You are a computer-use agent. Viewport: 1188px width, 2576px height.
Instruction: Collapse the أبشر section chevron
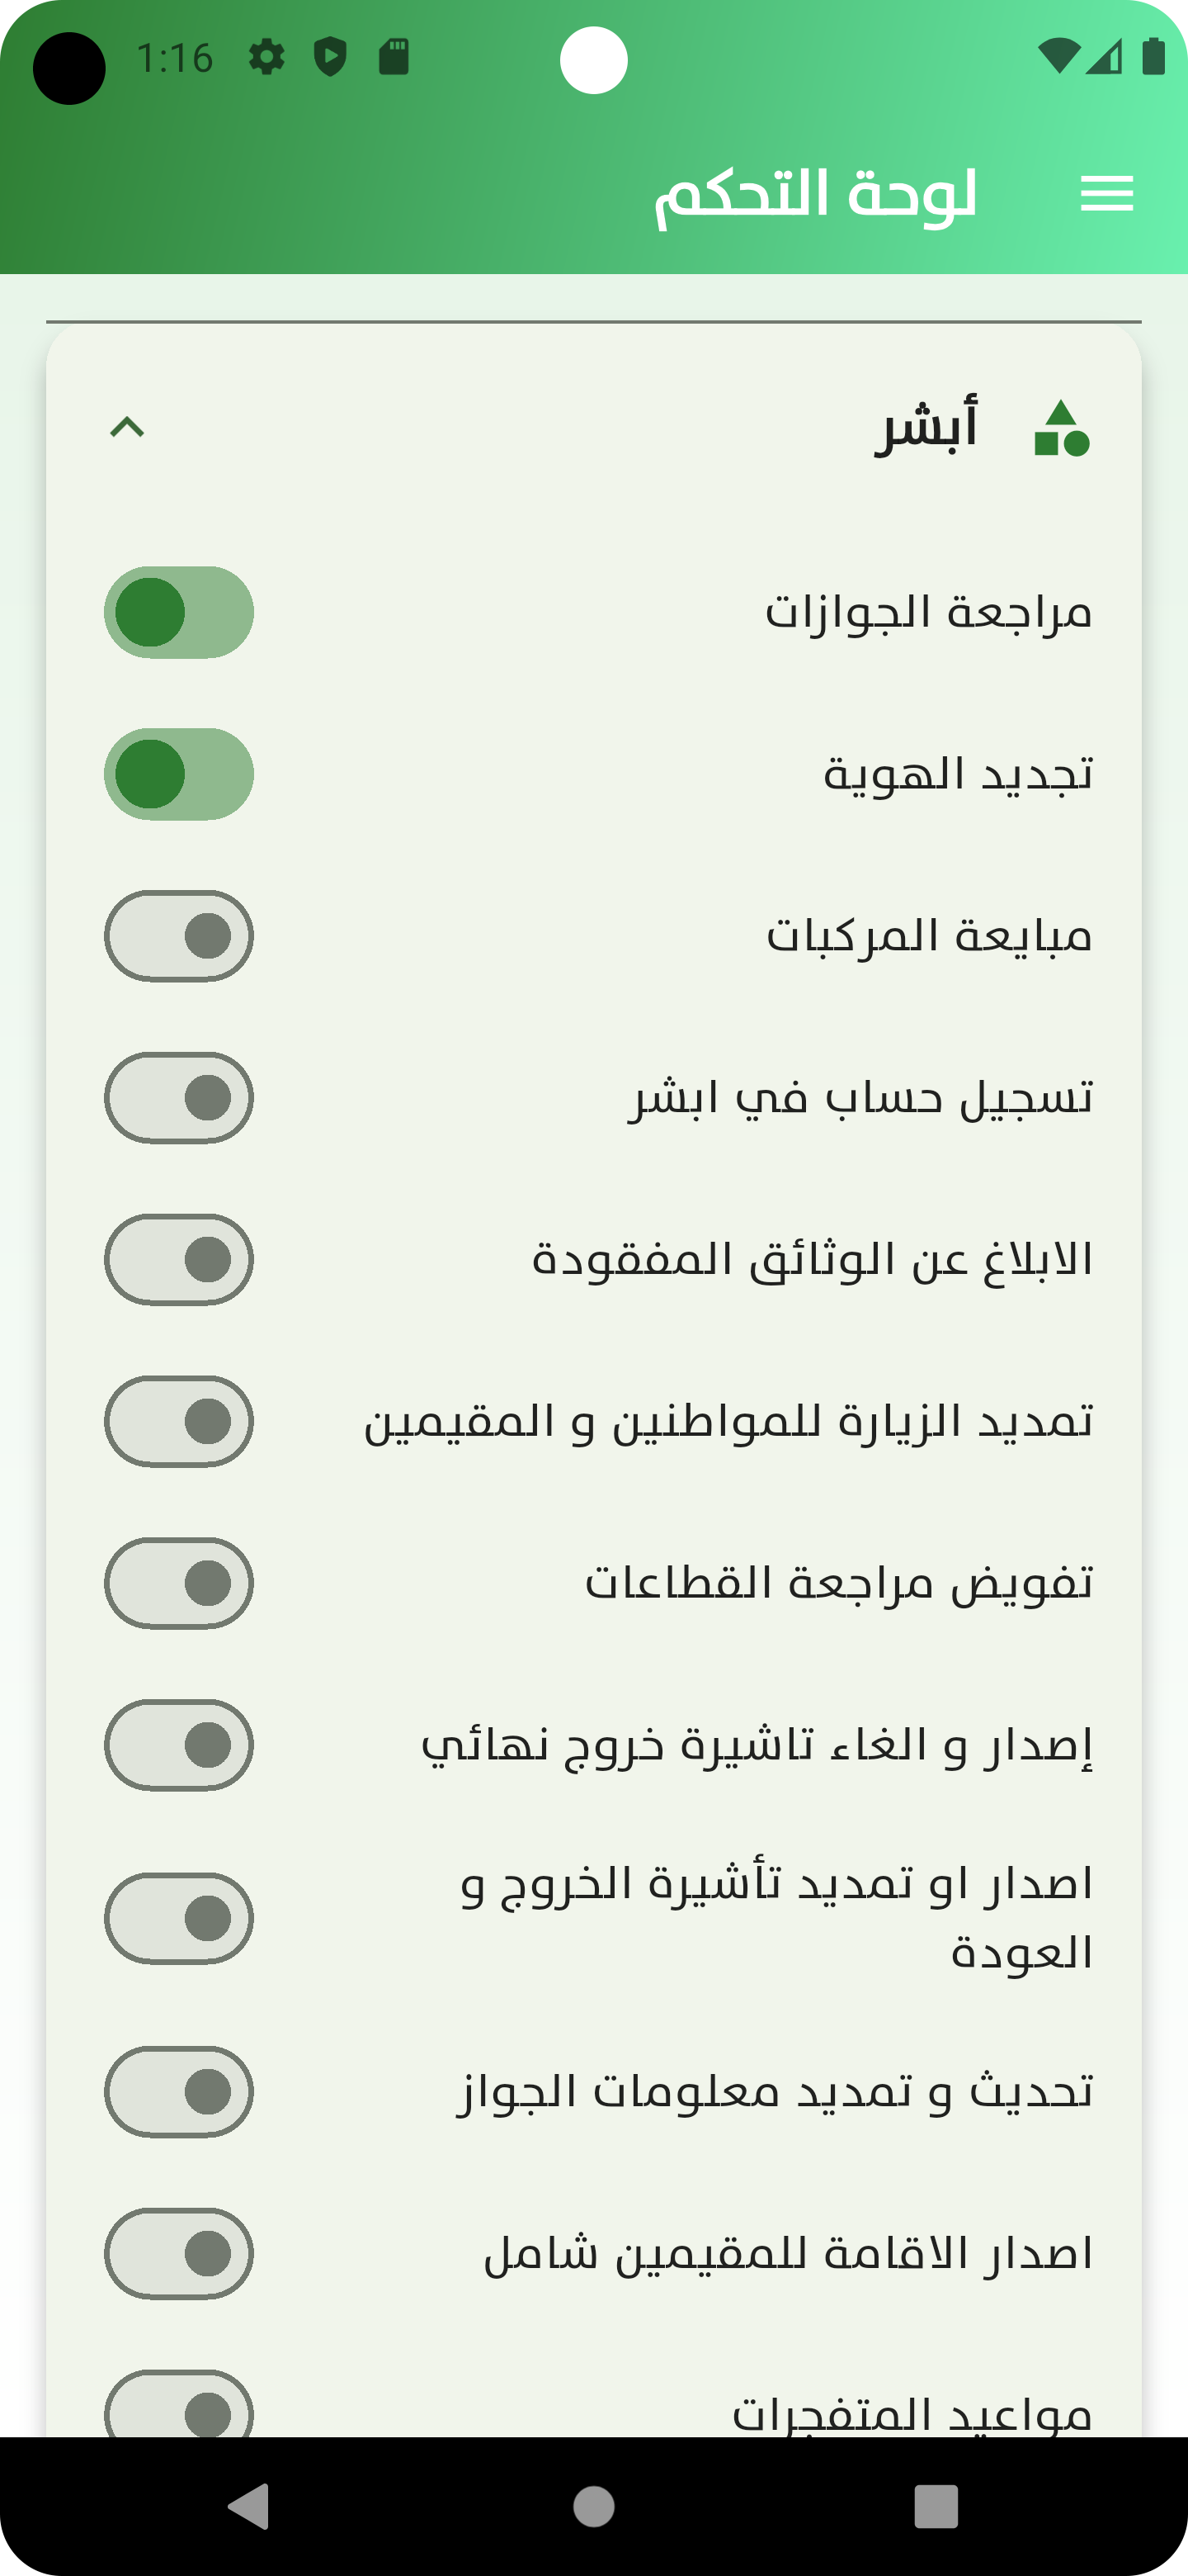click(x=127, y=428)
